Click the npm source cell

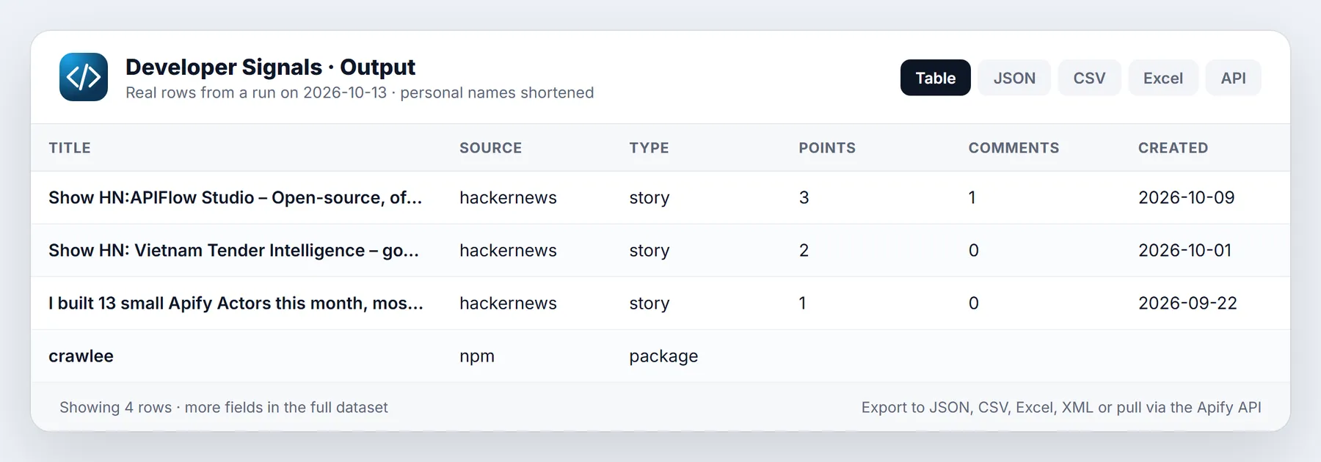(x=477, y=356)
